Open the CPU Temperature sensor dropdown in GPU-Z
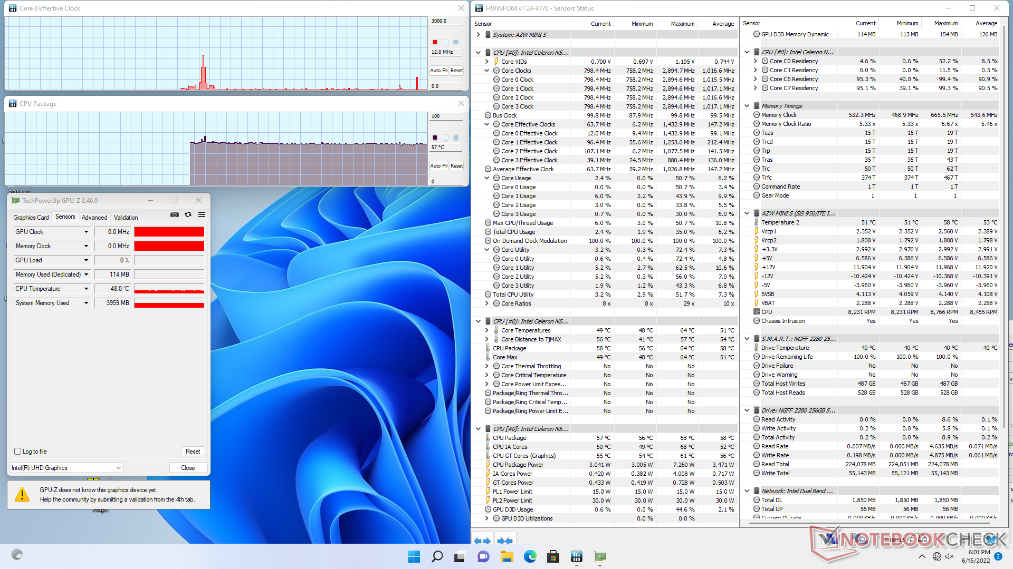The height and width of the screenshot is (569, 1013). click(86, 289)
